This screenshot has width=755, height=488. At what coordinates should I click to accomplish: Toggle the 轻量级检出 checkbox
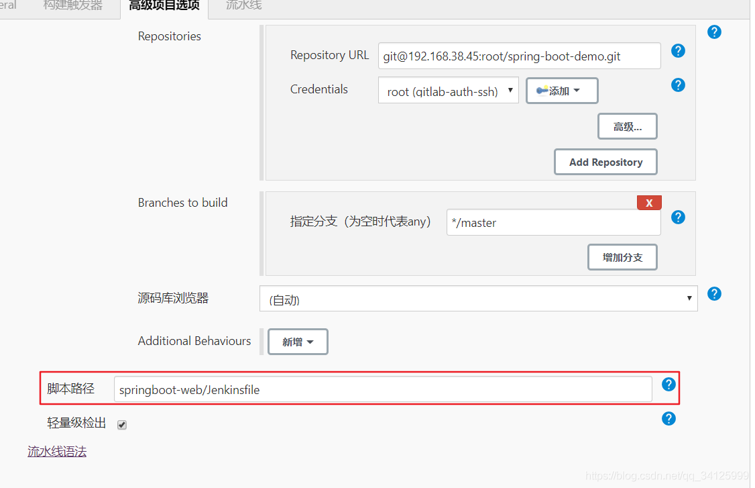(122, 425)
